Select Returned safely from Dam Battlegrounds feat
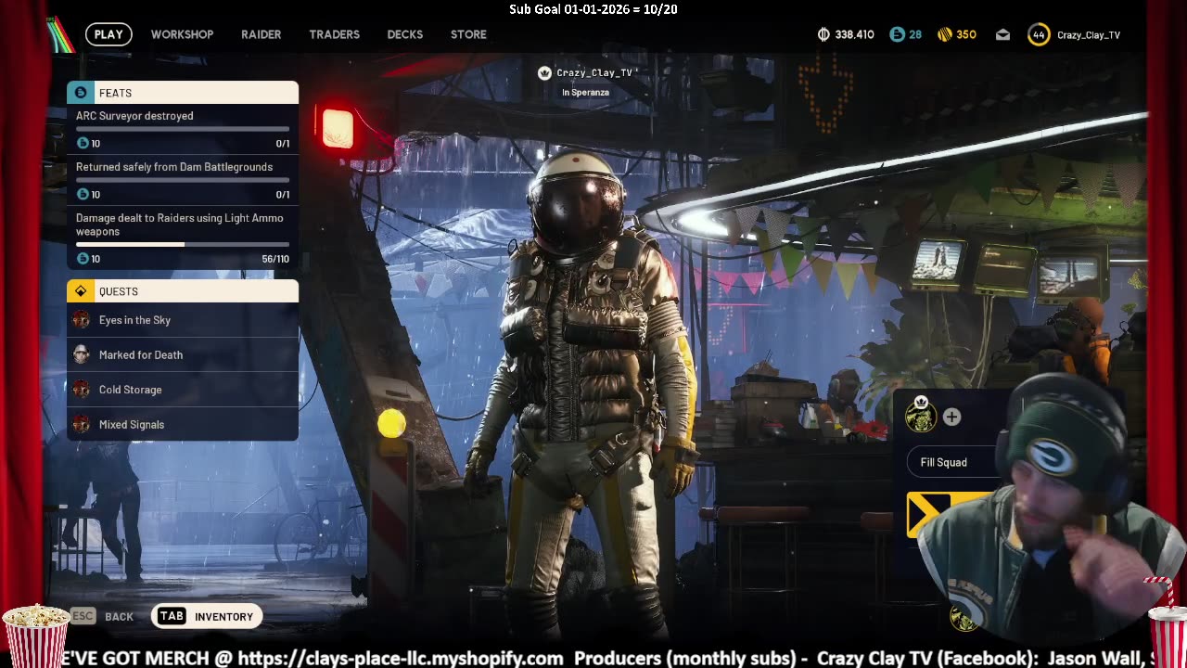 [x=183, y=180]
